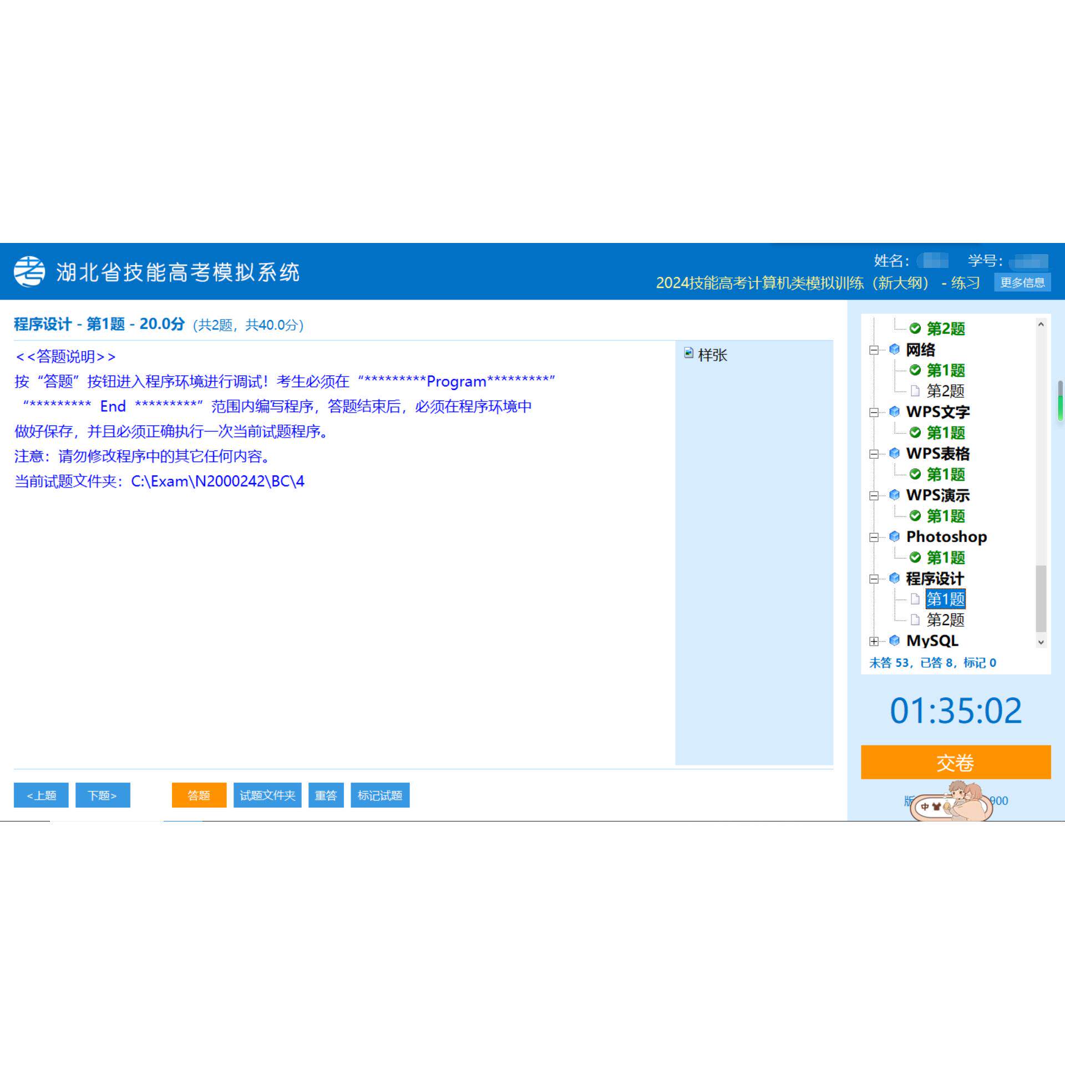Collapse the WPS演示 tree node
Image resolution: width=1065 pixels, height=1065 pixels.
click(874, 496)
